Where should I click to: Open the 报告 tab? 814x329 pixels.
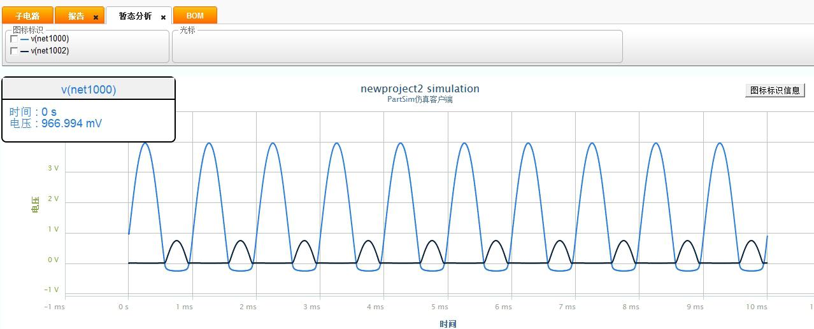76,16
